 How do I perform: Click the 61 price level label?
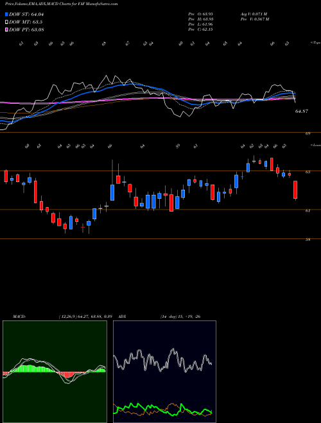(308, 211)
